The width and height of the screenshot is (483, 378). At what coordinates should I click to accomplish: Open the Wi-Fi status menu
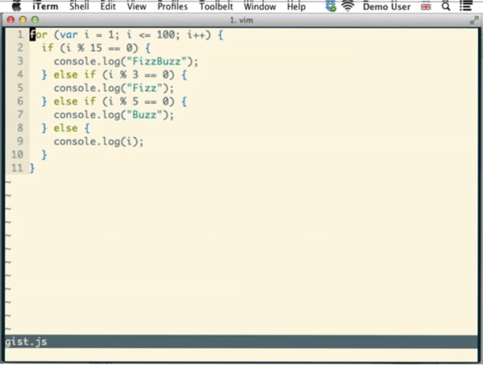coord(348,6)
